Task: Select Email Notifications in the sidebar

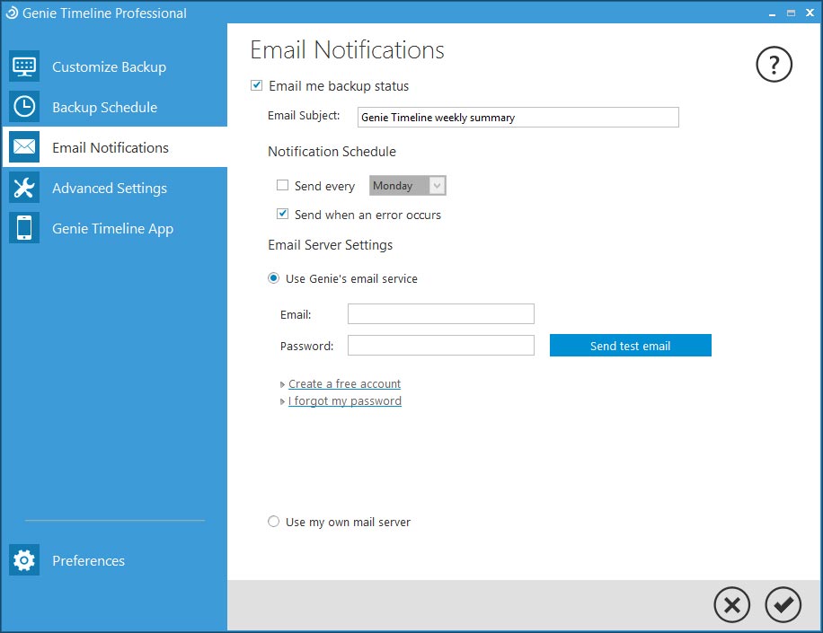Action: (x=114, y=147)
